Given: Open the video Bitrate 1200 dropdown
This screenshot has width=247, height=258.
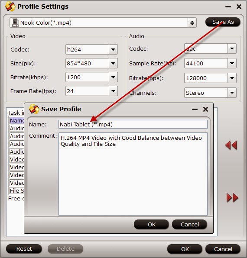Looking at the screenshot, I should click(x=113, y=77).
